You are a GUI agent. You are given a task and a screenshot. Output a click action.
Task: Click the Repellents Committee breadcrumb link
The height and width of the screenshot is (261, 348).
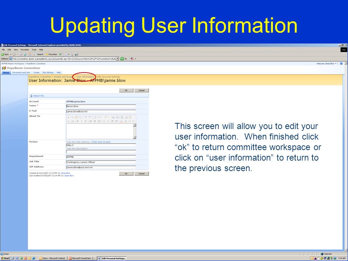click(x=40, y=77)
